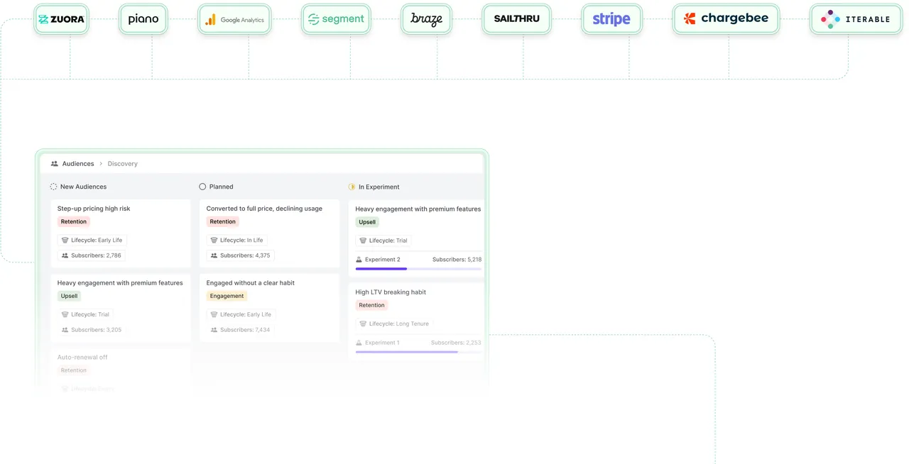Click the Engagement tag
The width and height of the screenshot is (909, 464).
click(227, 297)
